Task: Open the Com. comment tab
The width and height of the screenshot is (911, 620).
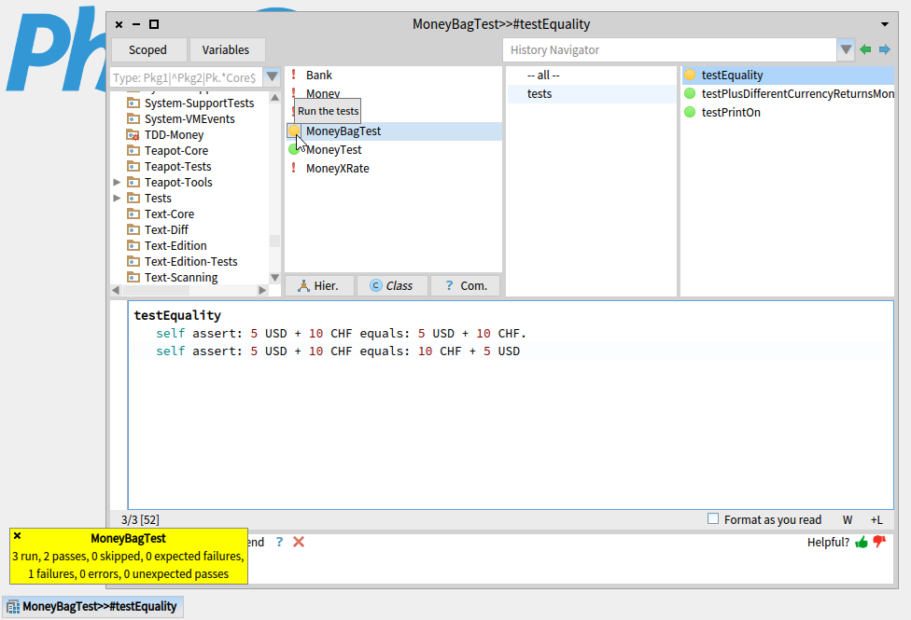Action: 466,285
